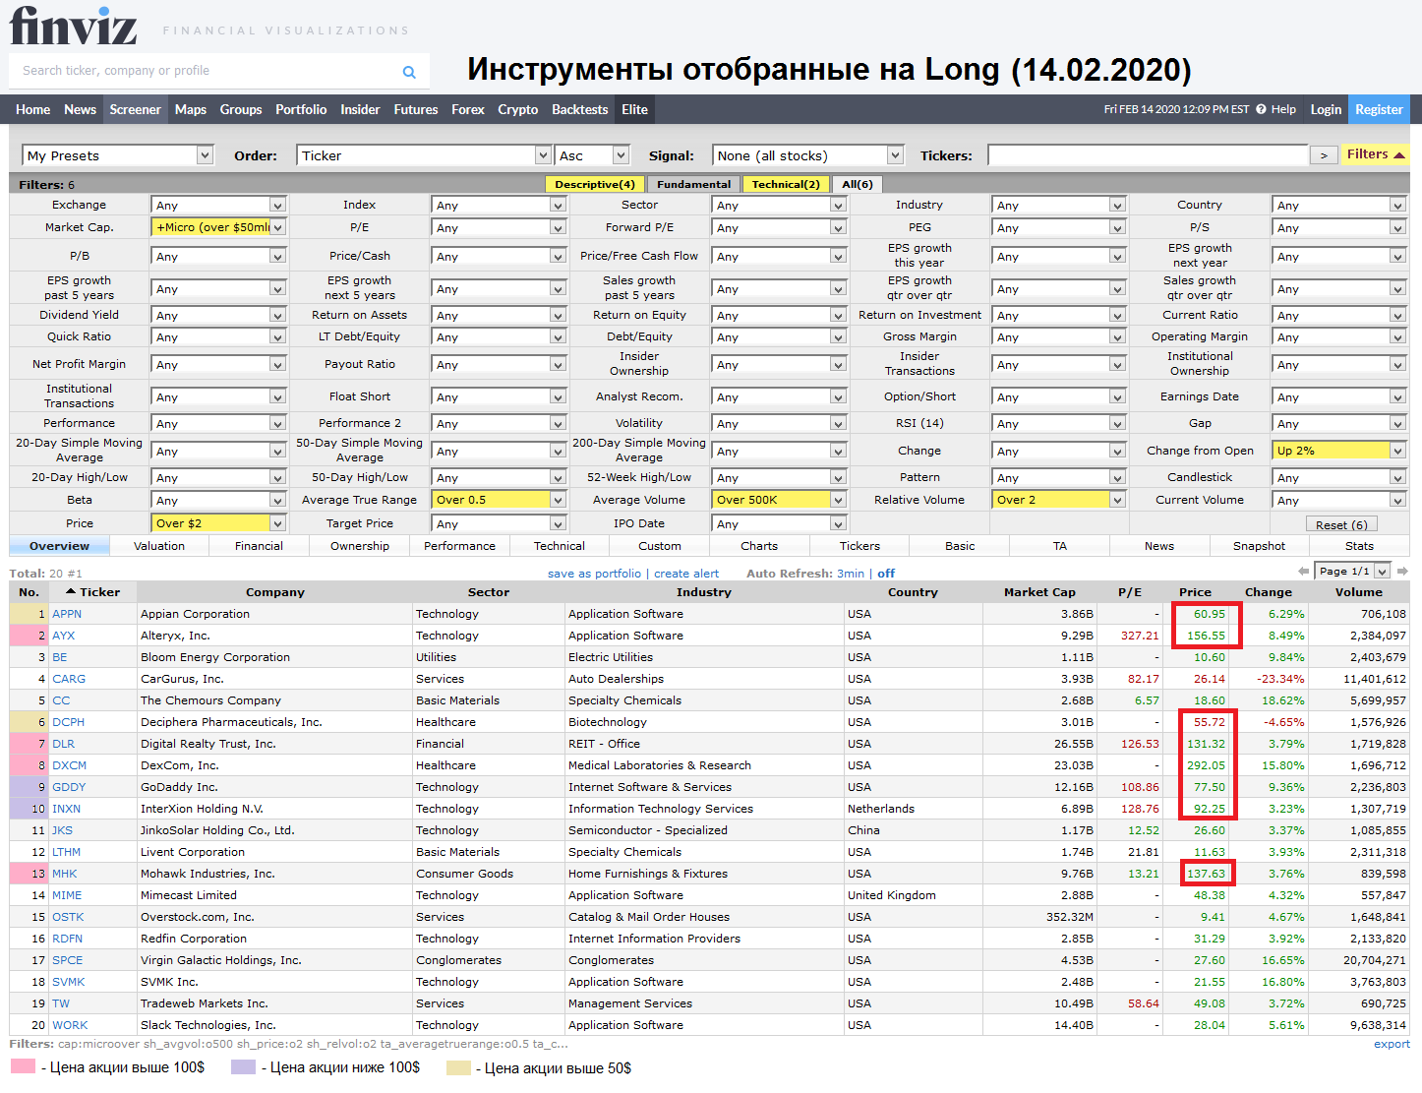Screen dimensions: 1422x1093
Task: Click the Tickers input field
Action: (1148, 155)
